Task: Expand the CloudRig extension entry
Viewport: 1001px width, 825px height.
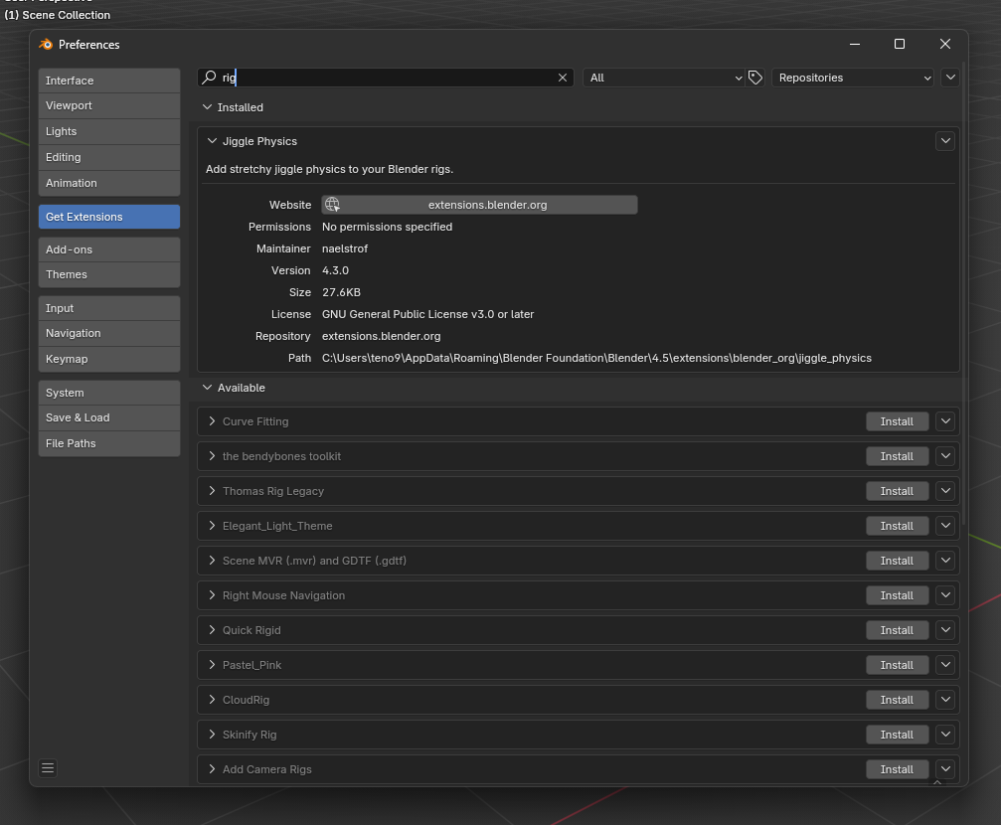Action: pos(212,700)
